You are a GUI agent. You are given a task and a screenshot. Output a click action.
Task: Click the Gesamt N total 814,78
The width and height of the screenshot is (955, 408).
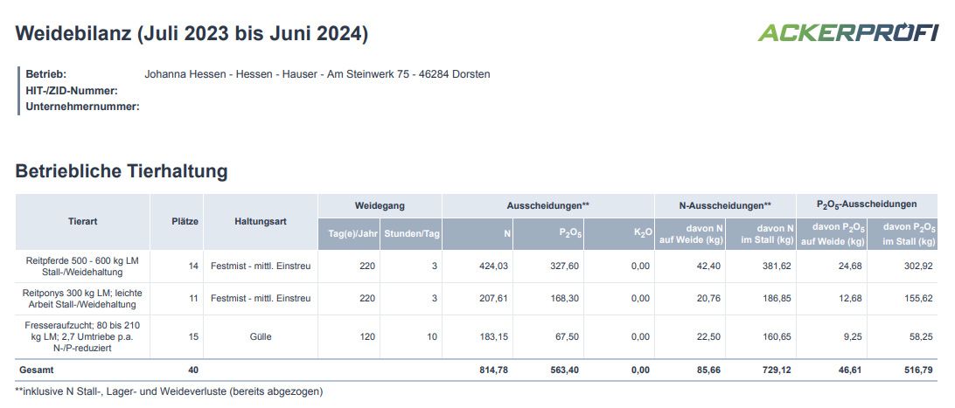tap(493, 370)
